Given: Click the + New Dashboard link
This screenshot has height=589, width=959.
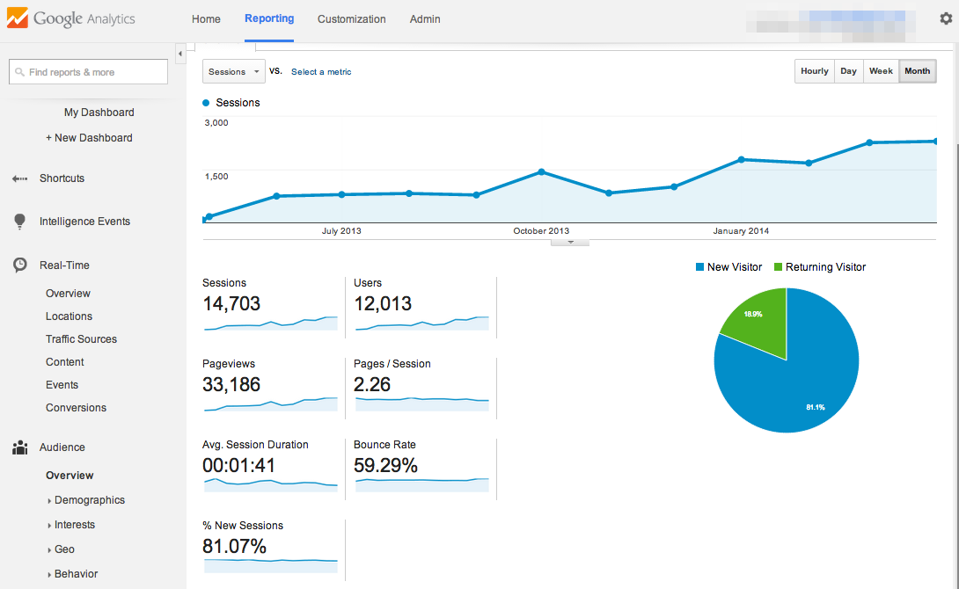Looking at the screenshot, I should coord(89,138).
